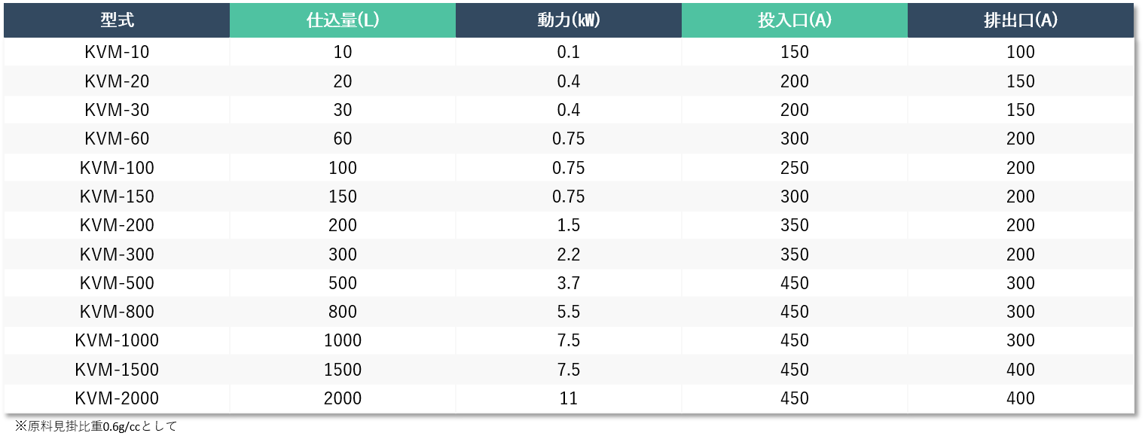Viewport: 1145px width, 442px height.
Task: Click the 型式 column header
Action: (x=117, y=20)
